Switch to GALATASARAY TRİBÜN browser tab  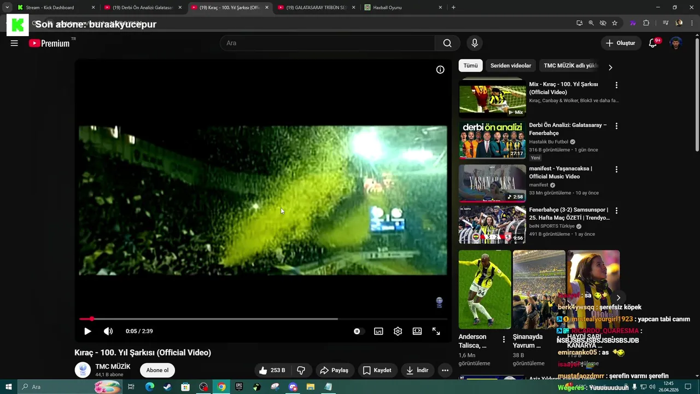316,8
